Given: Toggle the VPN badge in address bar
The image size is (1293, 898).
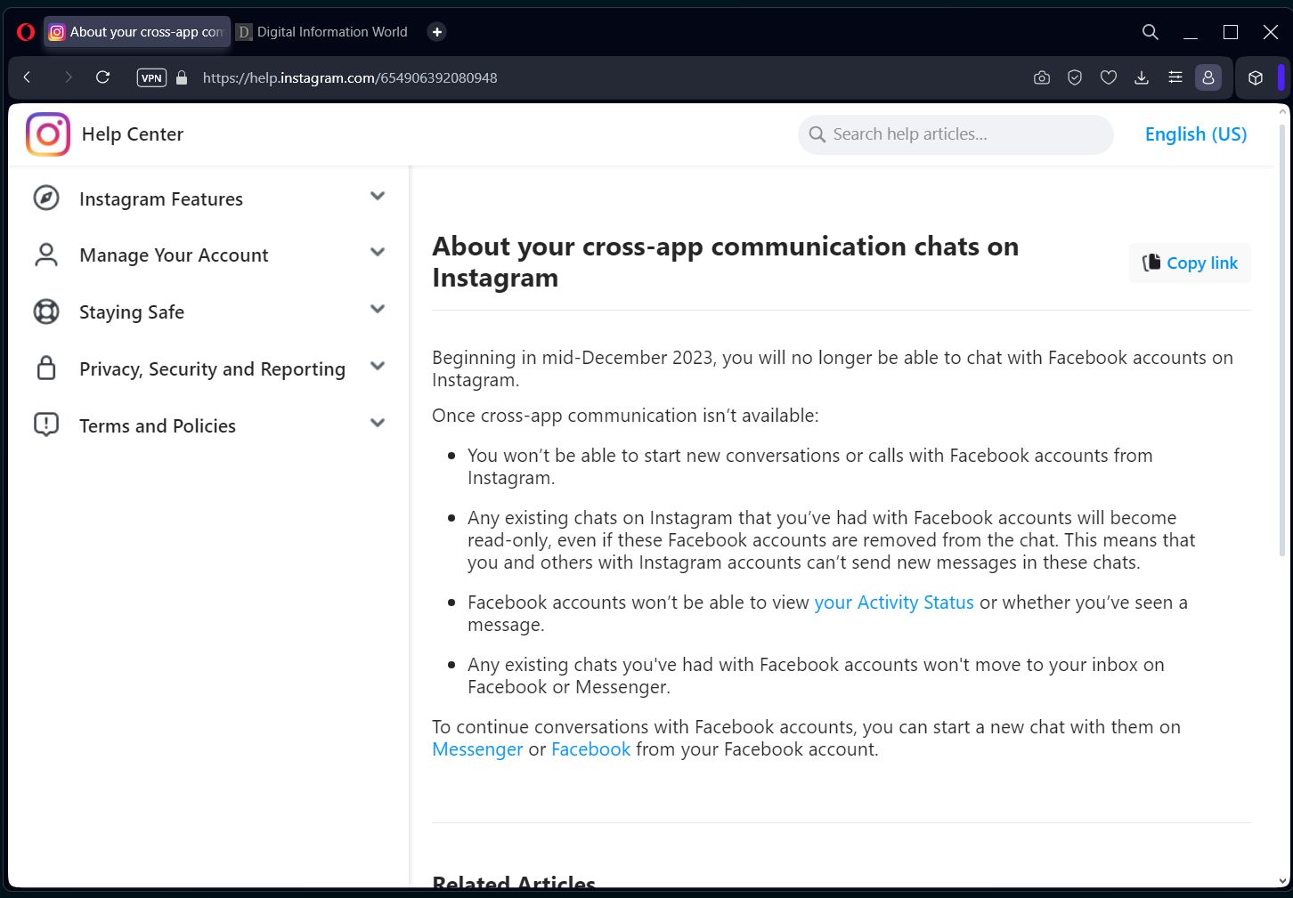Looking at the screenshot, I should click(151, 77).
